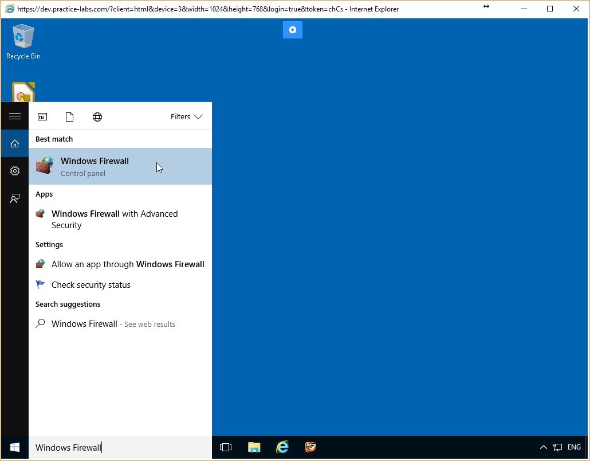
Task: Click Check security status
Action: pos(91,284)
